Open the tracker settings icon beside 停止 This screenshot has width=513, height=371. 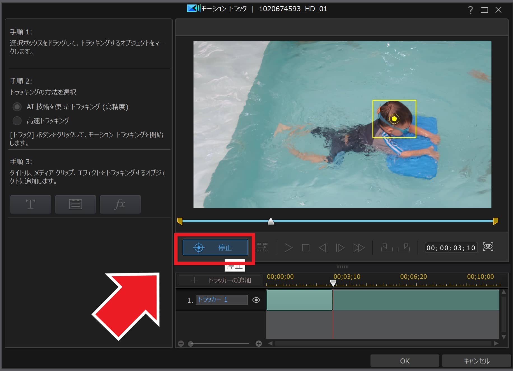[x=262, y=247]
